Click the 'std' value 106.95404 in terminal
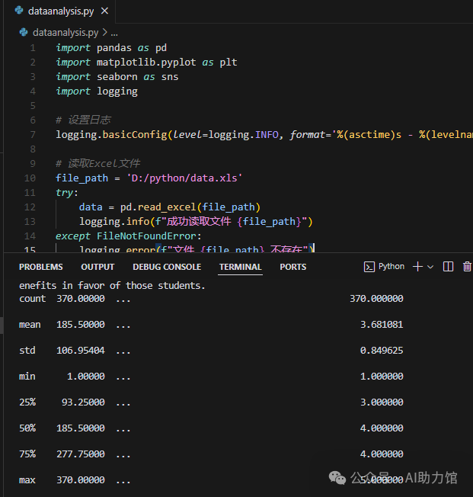 81,351
